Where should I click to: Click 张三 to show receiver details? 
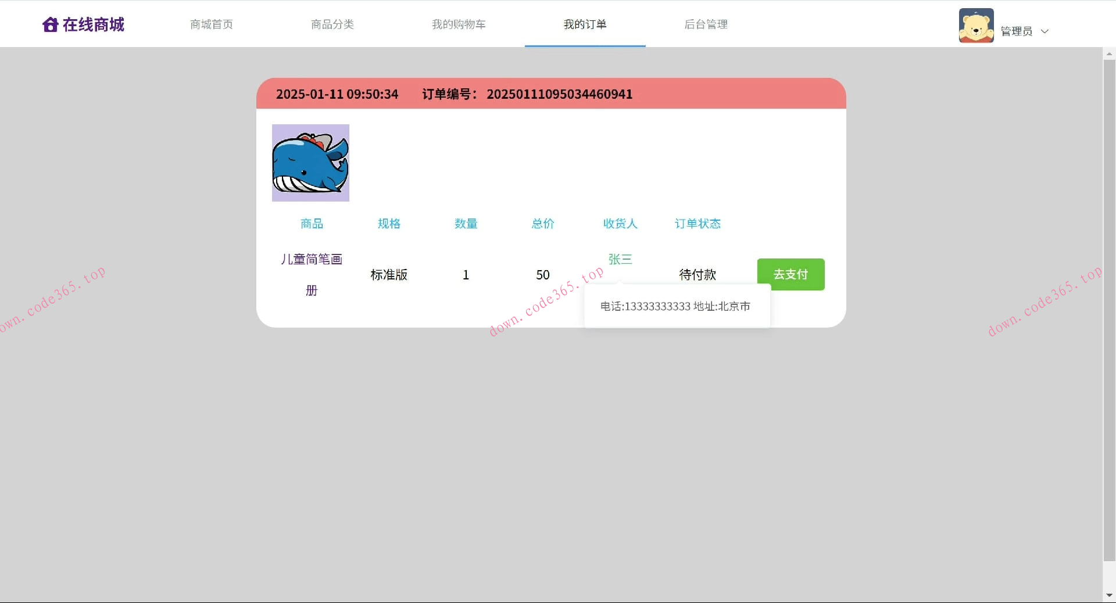point(620,259)
